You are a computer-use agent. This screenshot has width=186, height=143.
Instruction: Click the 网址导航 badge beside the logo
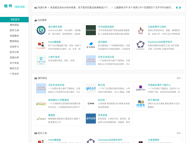[x=20, y=7]
